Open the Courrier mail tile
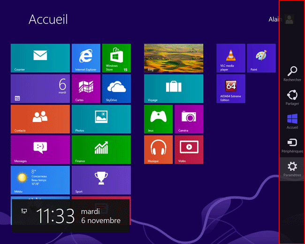 (40, 58)
